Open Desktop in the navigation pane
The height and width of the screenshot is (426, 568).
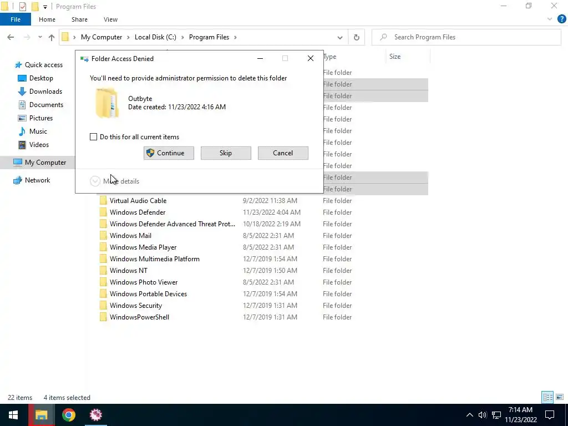[41, 78]
